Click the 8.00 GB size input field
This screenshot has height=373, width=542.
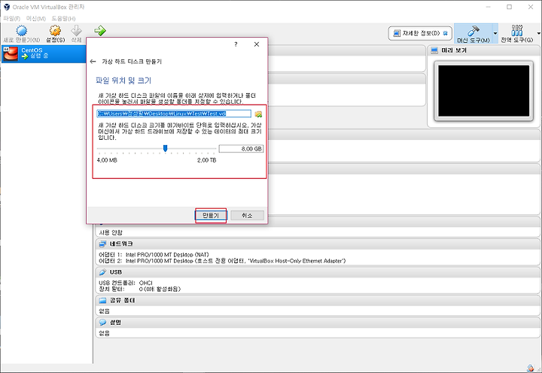(241, 149)
